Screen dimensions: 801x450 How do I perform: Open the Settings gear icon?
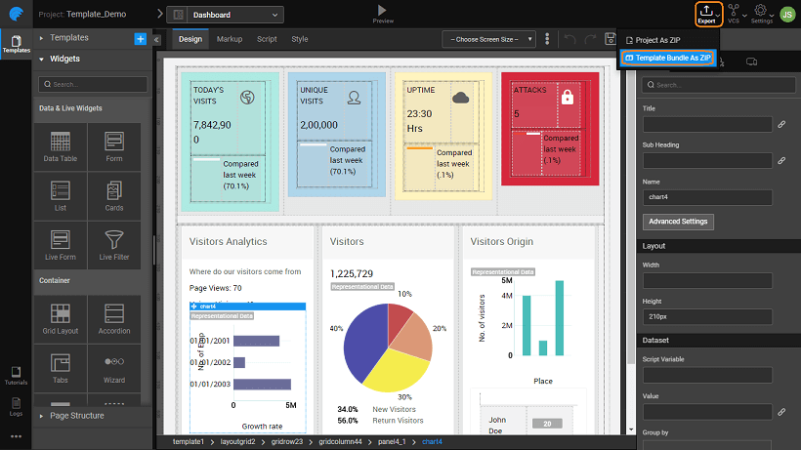760,13
